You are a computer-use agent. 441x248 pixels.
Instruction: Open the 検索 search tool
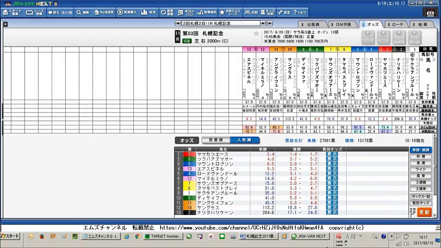[83, 12]
